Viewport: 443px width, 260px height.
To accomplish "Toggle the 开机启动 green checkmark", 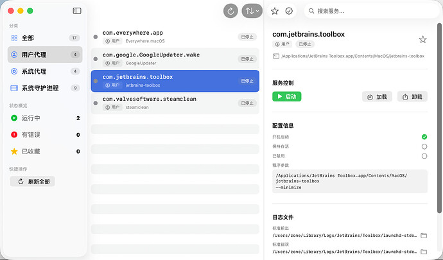I will click(x=424, y=137).
